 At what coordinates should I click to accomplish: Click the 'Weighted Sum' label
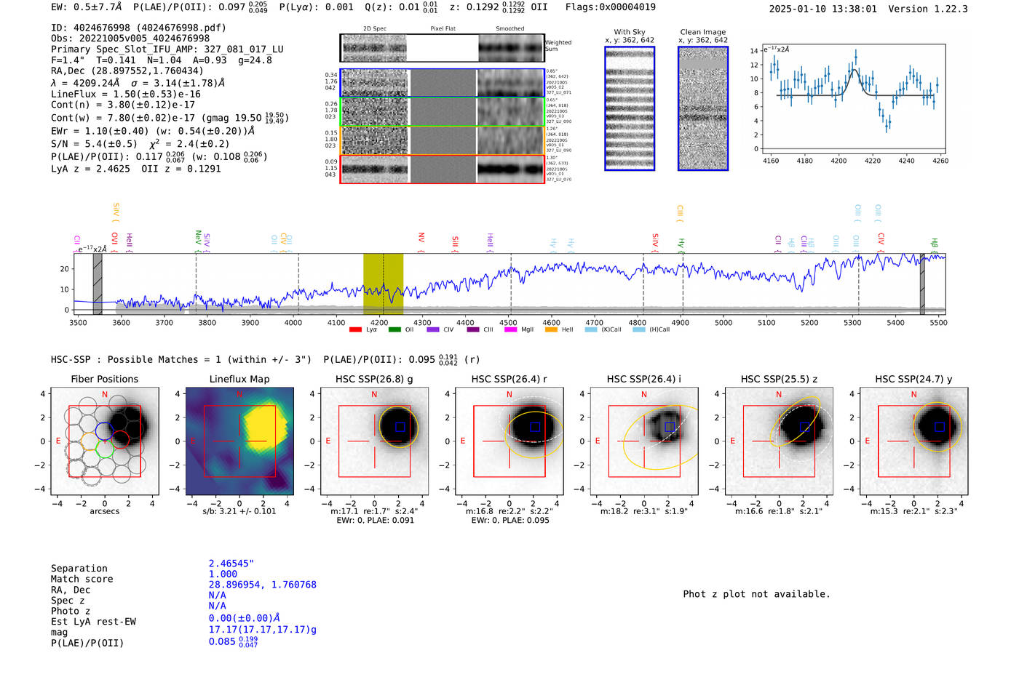pyautogui.click(x=558, y=46)
